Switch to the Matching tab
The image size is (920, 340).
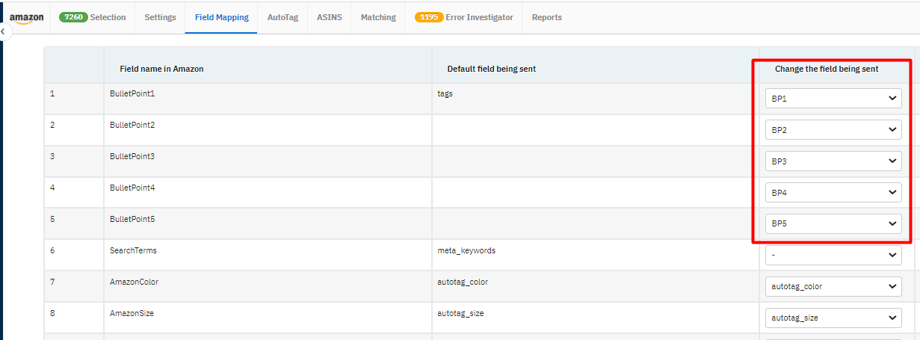click(378, 17)
